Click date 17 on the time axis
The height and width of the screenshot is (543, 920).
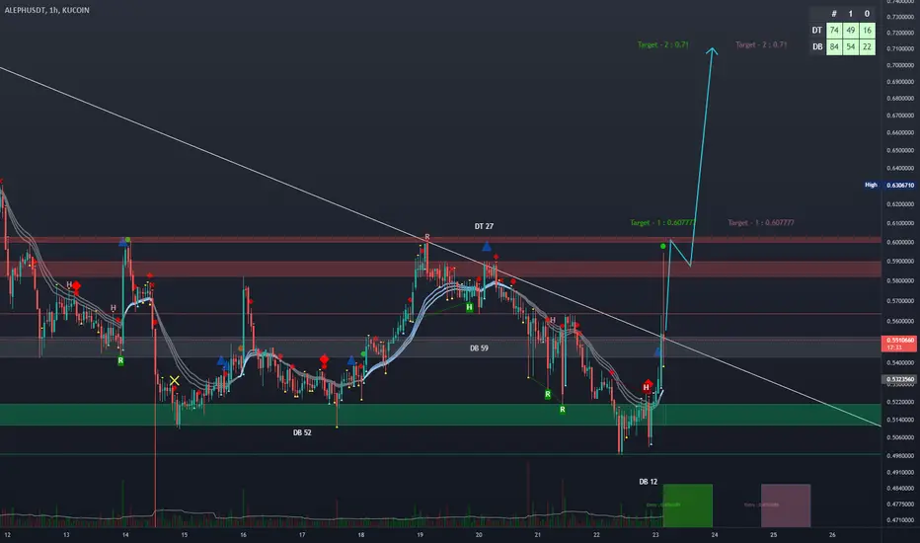point(302,535)
